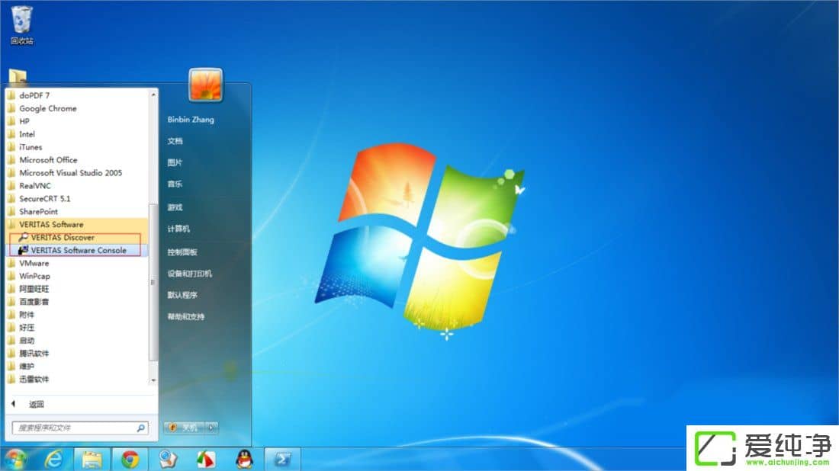Launch VERITAS Software Console
Image resolution: width=839 pixels, height=471 pixels.
pos(79,250)
